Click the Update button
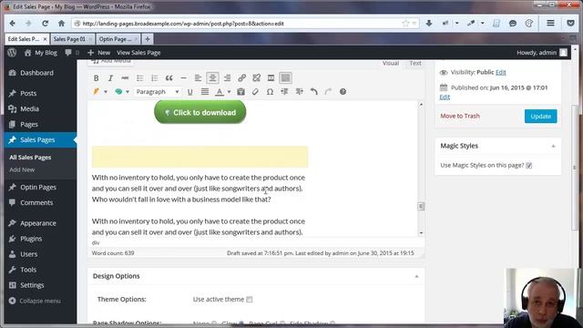Image resolution: width=583 pixels, height=328 pixels. click(x=540, y=116)
